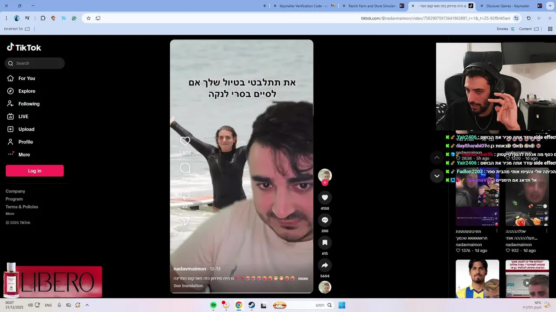Click the address bar URL
The height and width of the screenshot is (312, 556).
pos(435,18)
